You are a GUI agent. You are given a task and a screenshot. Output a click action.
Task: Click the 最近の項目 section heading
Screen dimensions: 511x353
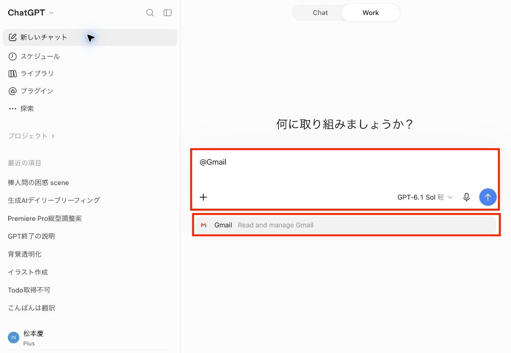(25, 163)
